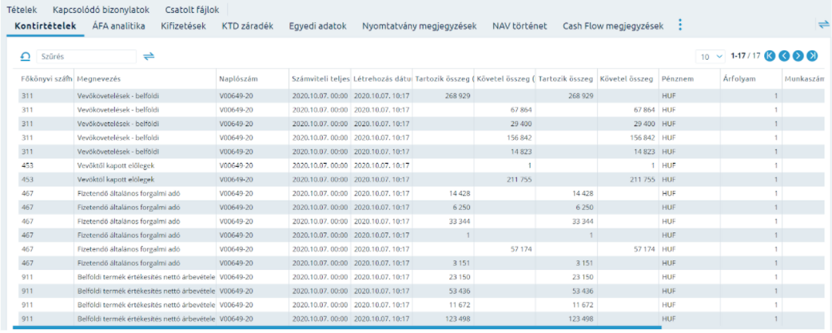
Task: Sort by Naplószám column header
Action: click(x=253, y=79)
